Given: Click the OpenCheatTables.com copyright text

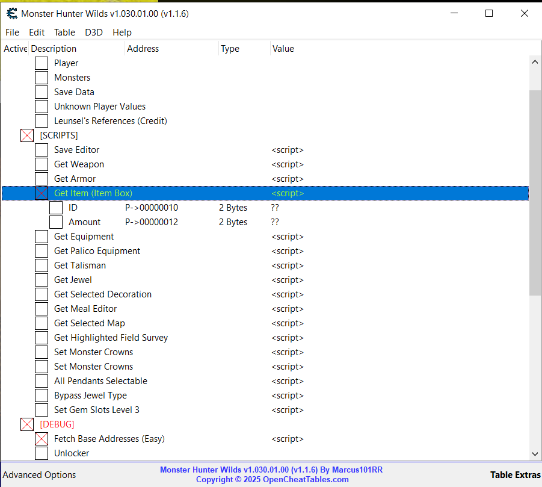Looking at the screenshot, I should (x=273, y=479).
